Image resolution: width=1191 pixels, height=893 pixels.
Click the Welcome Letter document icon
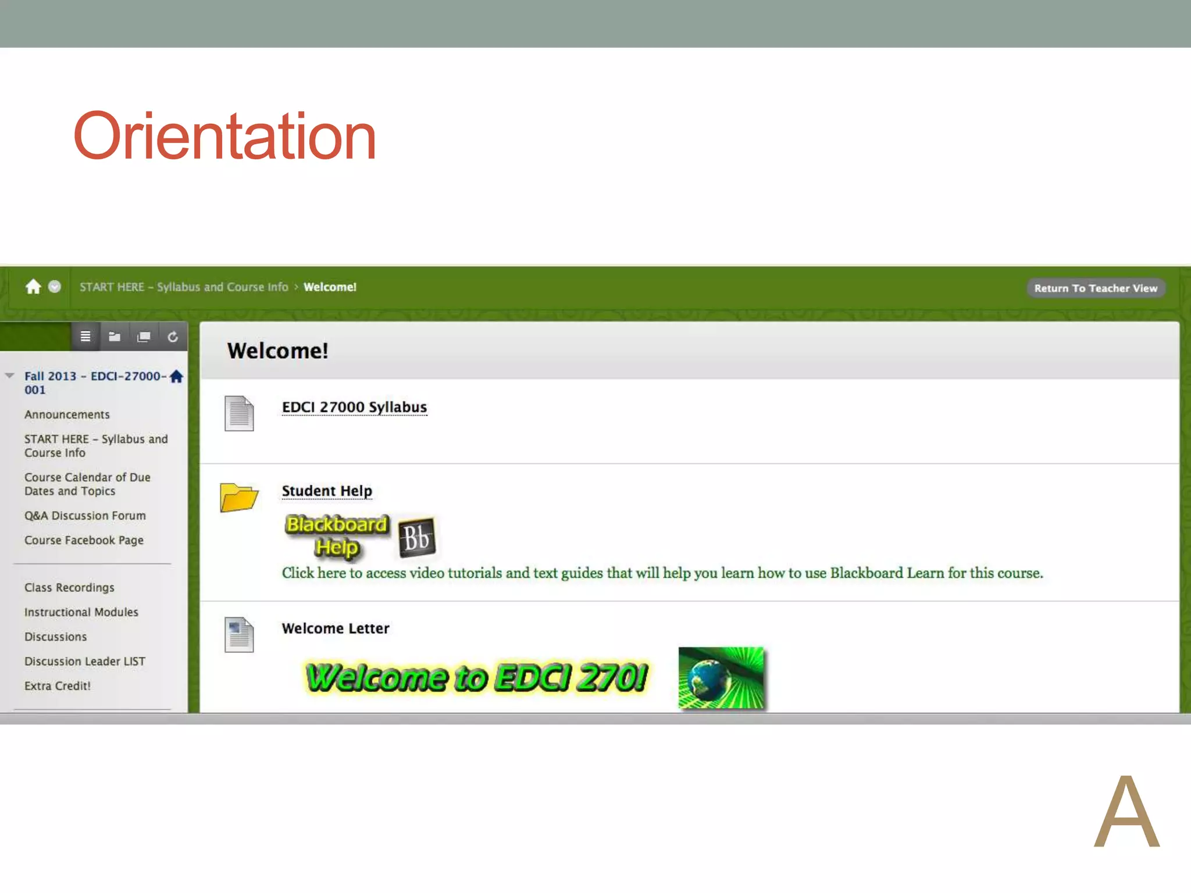pyautogui.click(x=239, y=634)
